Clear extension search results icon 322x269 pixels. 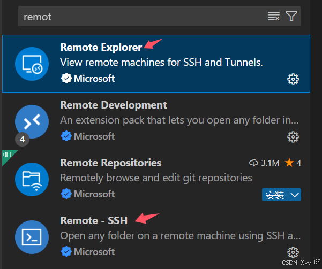[274, 16]
